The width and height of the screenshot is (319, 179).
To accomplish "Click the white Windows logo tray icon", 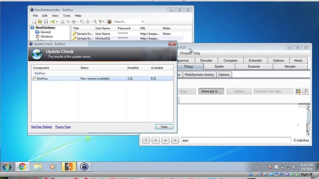I will pyautogui.click(x=276, y=167).
